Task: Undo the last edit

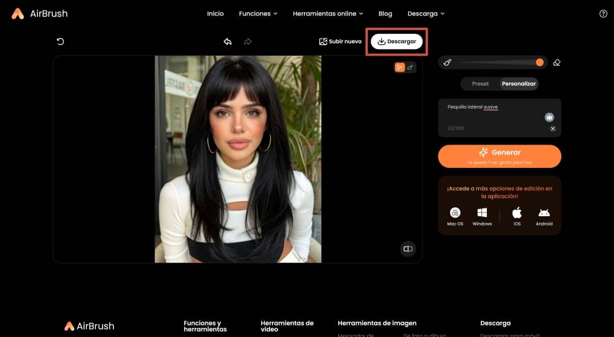Action: (x=228, y=42)
